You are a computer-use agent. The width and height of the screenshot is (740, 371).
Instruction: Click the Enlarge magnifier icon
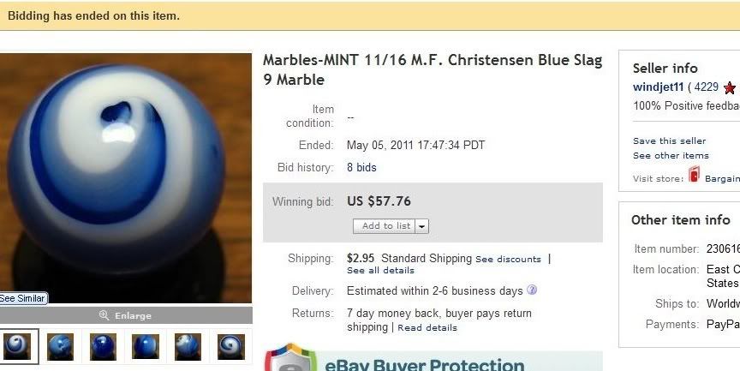click(104, 315)
